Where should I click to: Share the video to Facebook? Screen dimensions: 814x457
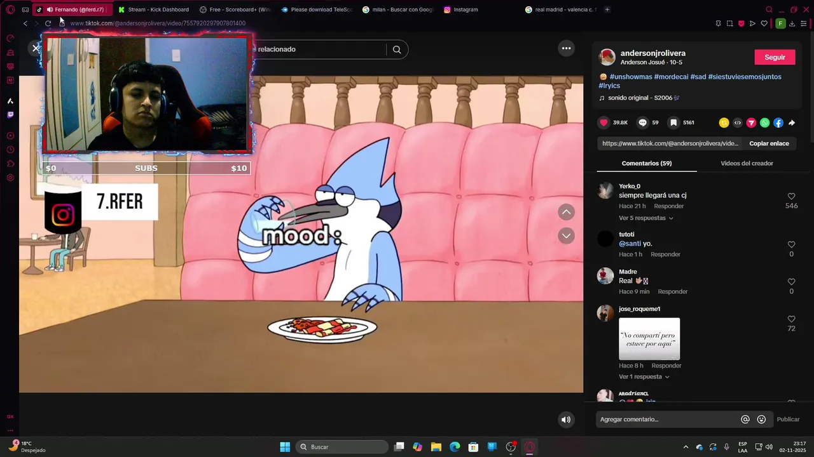(778, 123)
